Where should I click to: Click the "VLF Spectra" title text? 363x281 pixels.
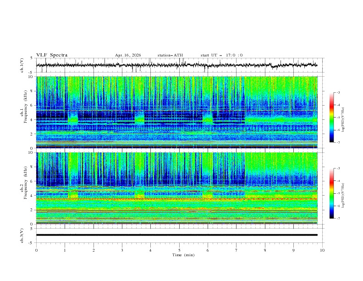(x=52, y=55)
